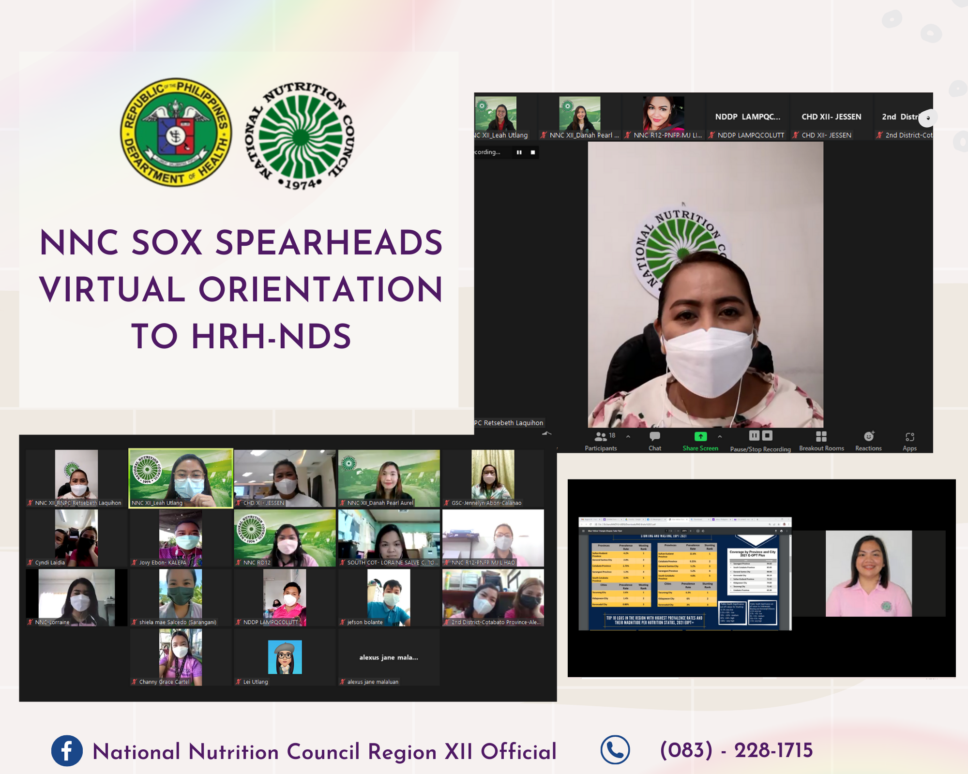Click the (083) 228-1715 phone number
The height and width of the screenshot is (774, 968).
pyautogui.click(x=736, y=751)
